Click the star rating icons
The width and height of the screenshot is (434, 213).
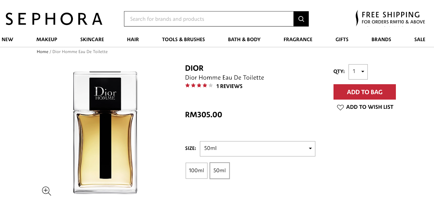(199, 86)
